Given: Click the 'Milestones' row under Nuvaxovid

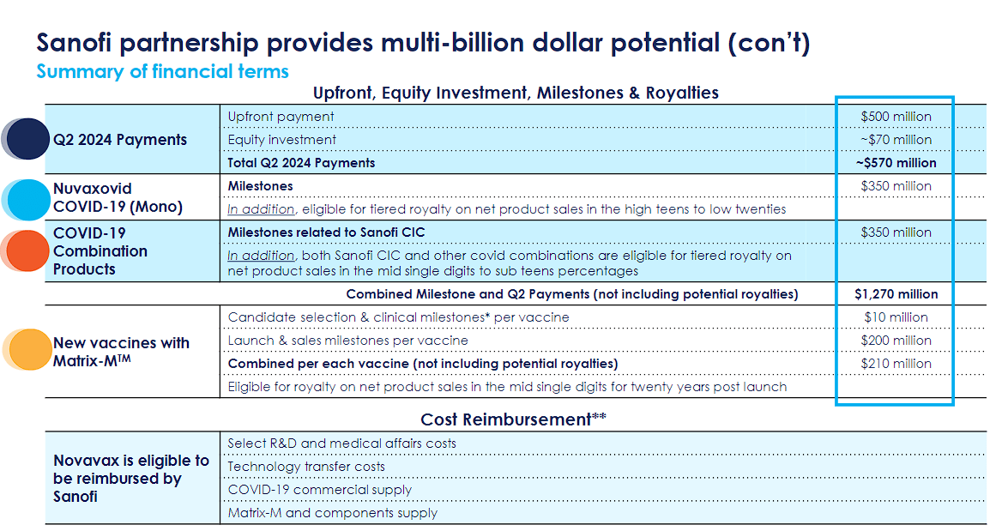Looking at the screenshot, I should pyautogui.click(x=260, y=186).
